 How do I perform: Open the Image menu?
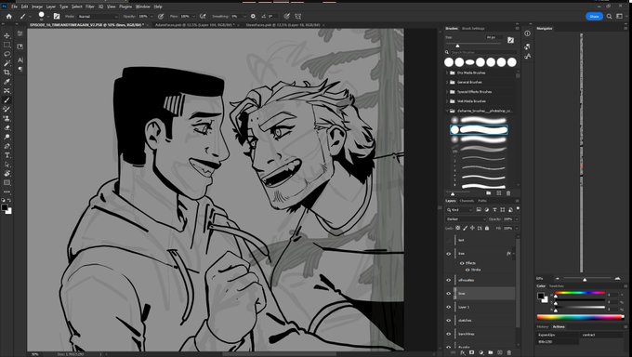click(x=36, y=7)
